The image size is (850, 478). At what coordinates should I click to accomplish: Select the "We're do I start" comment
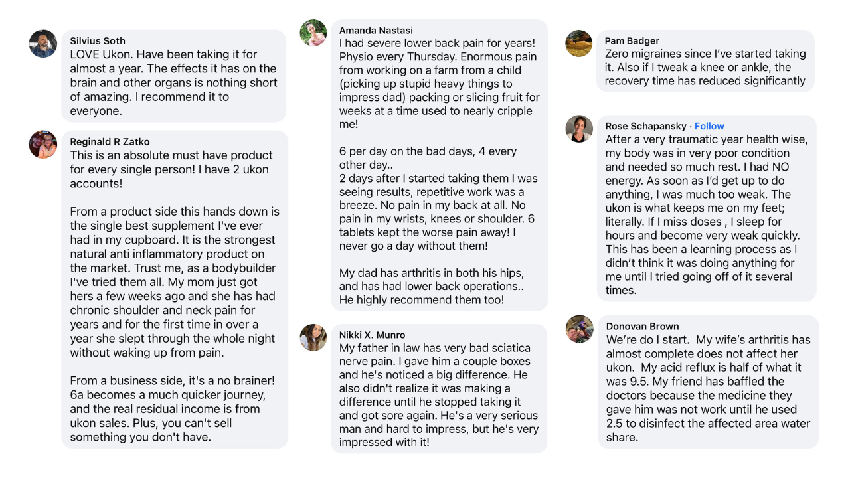pos(709,388)
